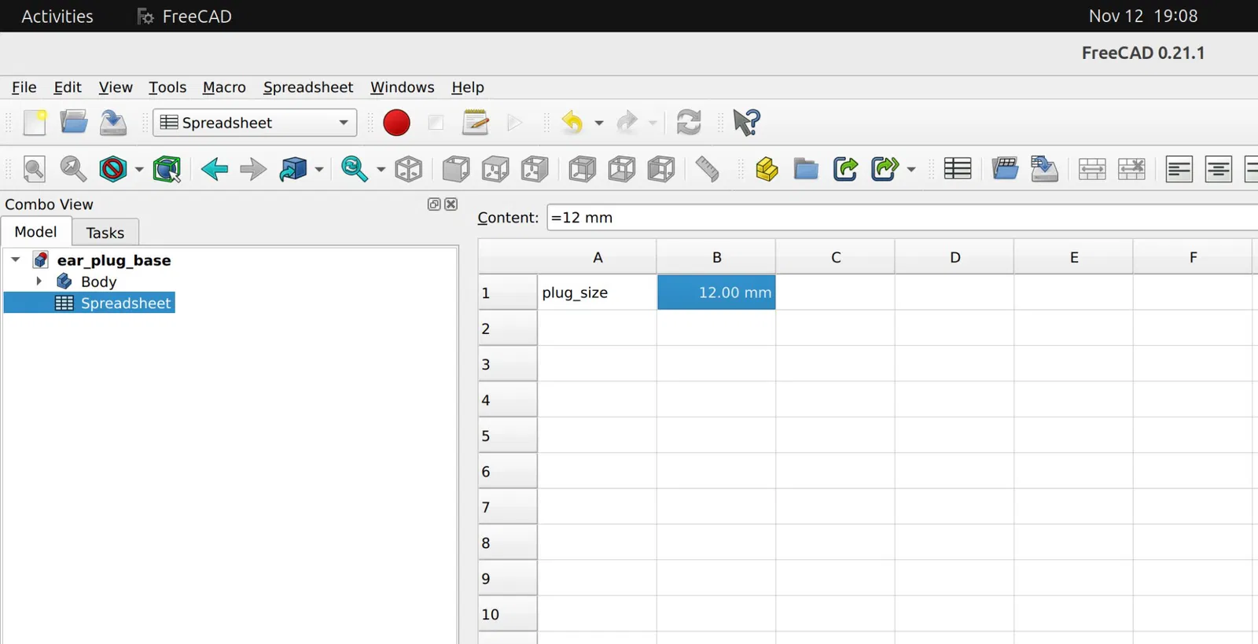Go back with the teal left arrow

pyautogui.click(x=214, y=169)
